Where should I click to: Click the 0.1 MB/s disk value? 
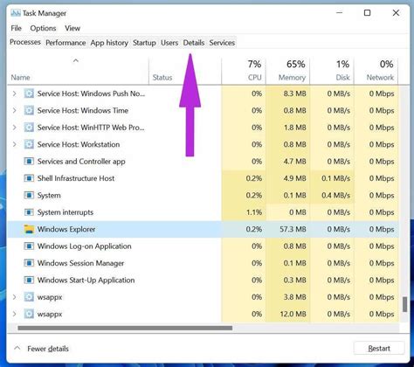(x=335, y=178)
